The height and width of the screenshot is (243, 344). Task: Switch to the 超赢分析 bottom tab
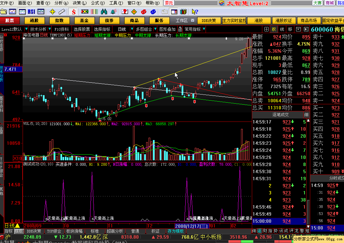click(x=115, y=231)
